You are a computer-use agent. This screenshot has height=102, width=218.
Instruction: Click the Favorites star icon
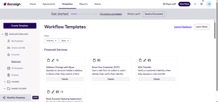click(x=9, y=55)
